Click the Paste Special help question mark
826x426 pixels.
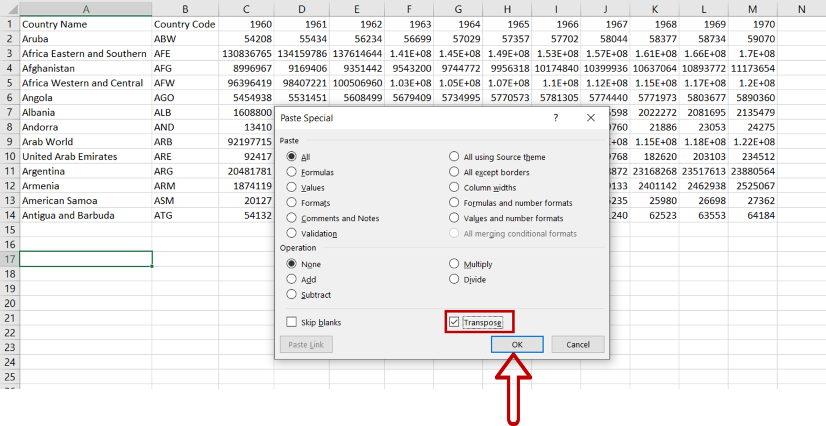556,117
